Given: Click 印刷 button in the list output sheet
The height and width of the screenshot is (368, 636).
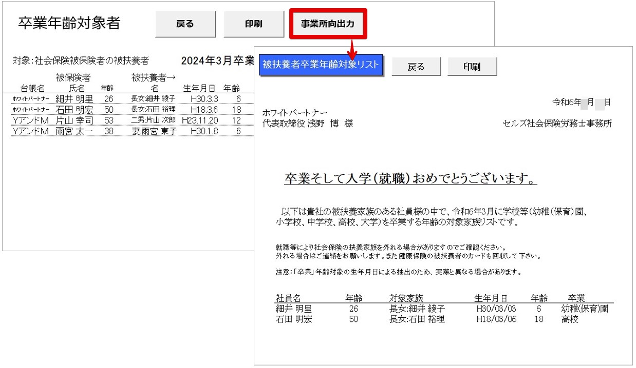Looking at the screenshot, I should pos(472,67).
